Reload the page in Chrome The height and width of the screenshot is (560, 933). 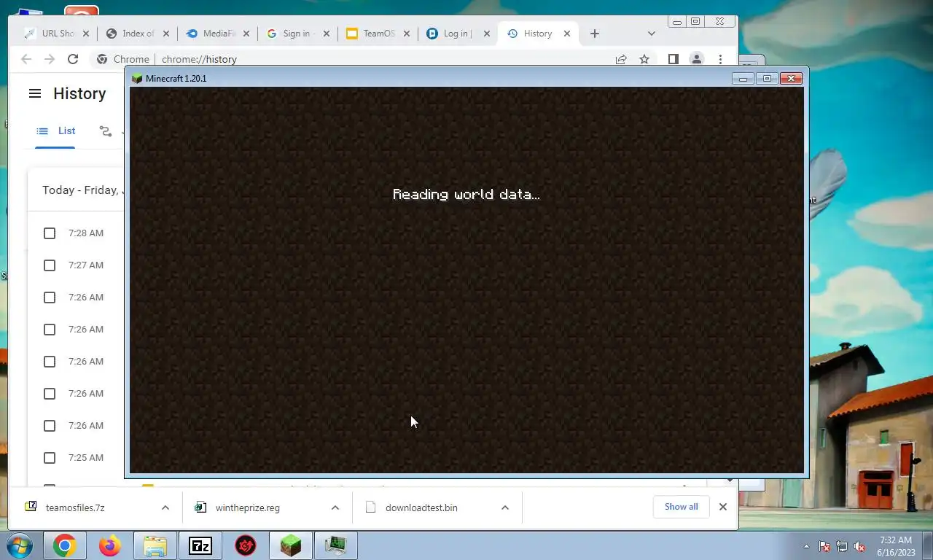click(x=73, y=59)
